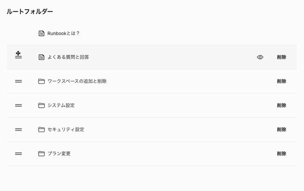Open the よくある質問と回答 article
Viewport: 304px width, 191px height.
point(68,57)
